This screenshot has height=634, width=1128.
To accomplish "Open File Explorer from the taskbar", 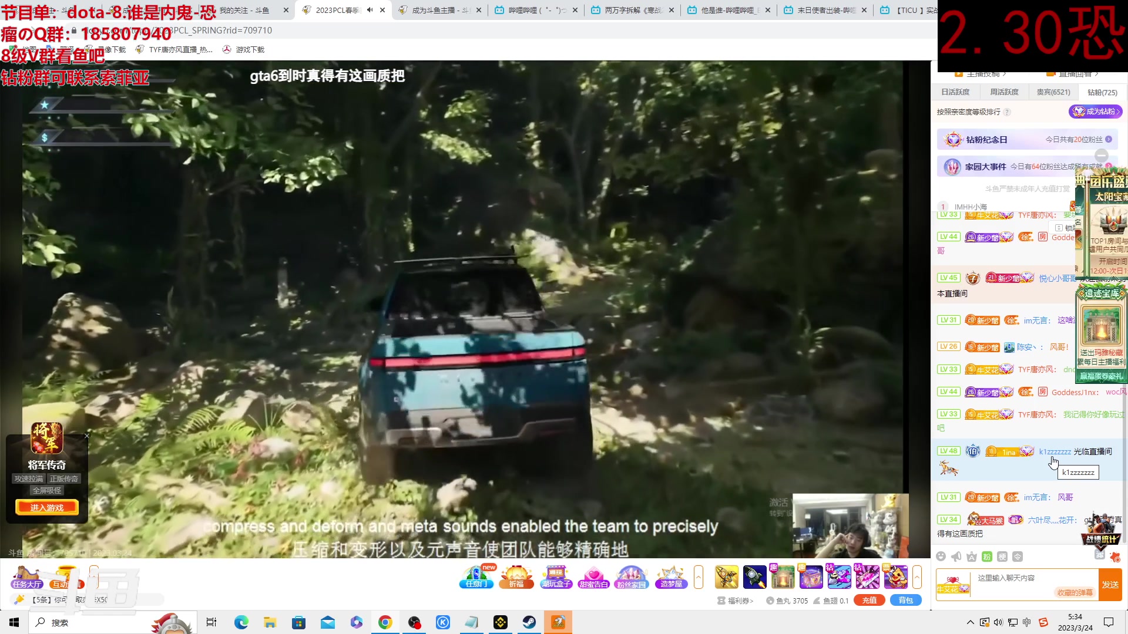I will point(270,622).
